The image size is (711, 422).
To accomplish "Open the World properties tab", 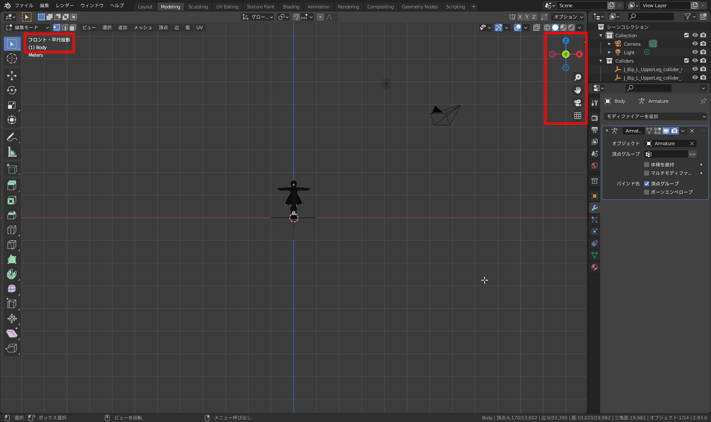I will click(x=595, y=165).
